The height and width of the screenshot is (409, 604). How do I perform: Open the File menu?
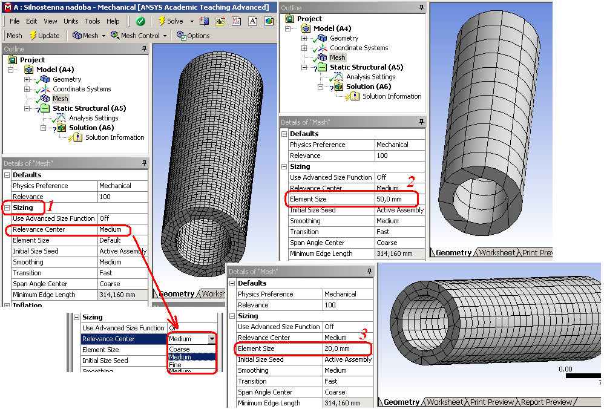(x=15, y=21)
